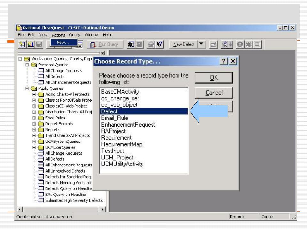Select TestInput in the record type list
The image size is (307, 230).
144,151
